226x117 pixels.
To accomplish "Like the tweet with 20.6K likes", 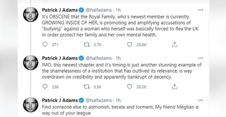I will pyautogui.click(x=130, y=44).
